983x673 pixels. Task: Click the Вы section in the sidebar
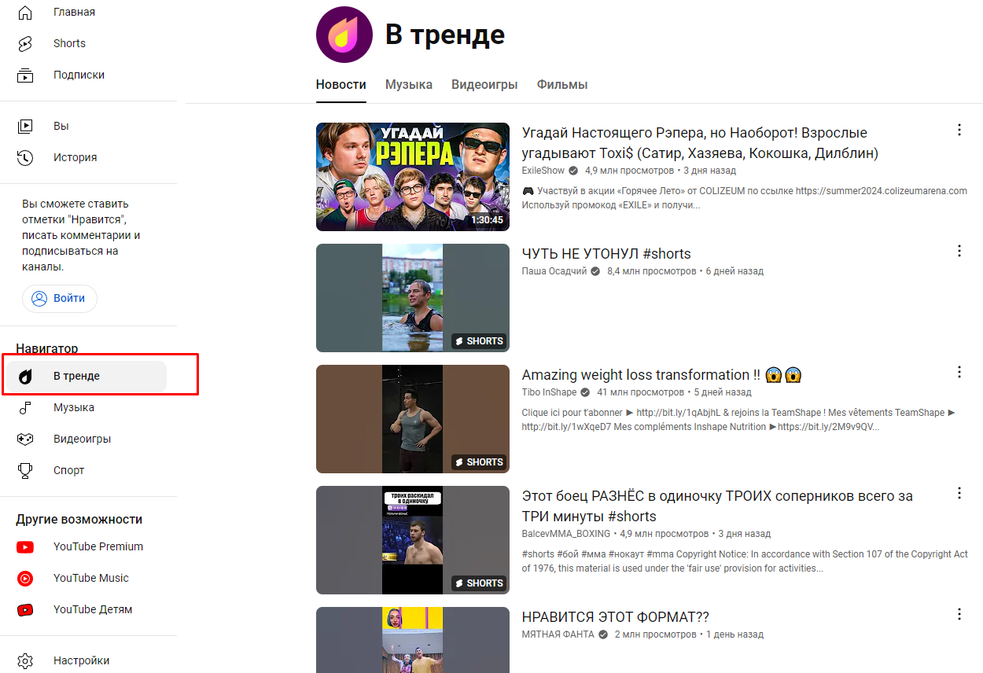tap(62, 126)
